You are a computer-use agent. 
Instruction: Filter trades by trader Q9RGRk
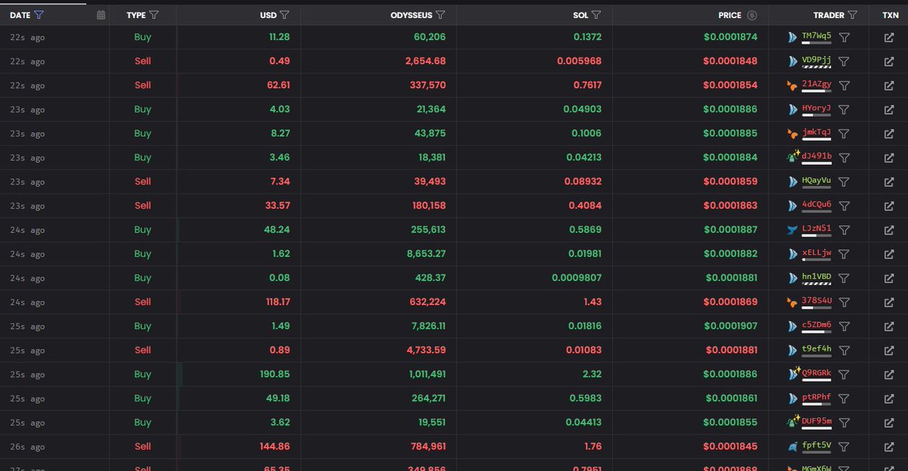(x=844, y=374)
